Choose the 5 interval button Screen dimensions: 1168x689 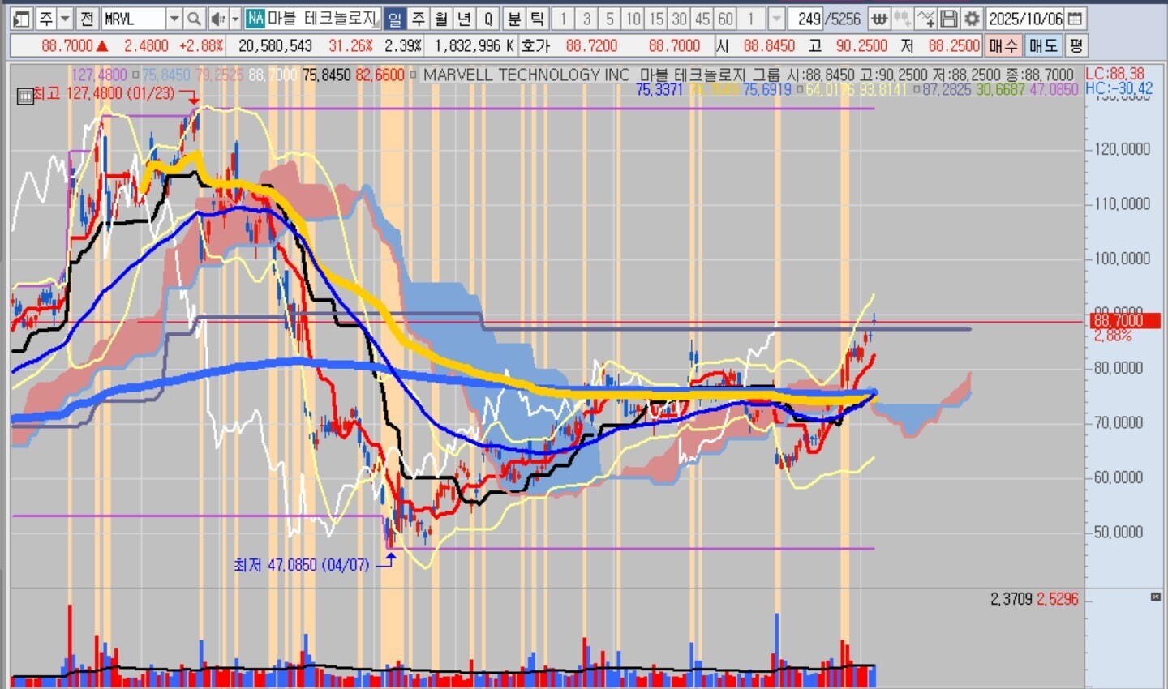610,19
